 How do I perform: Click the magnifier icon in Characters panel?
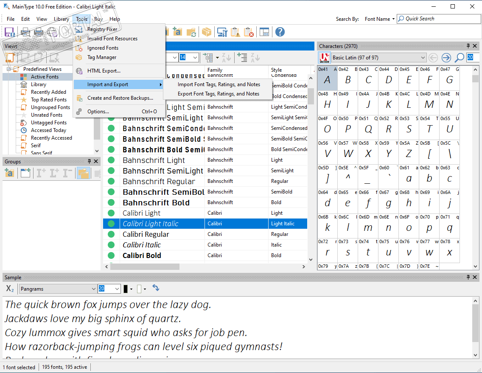459,58
